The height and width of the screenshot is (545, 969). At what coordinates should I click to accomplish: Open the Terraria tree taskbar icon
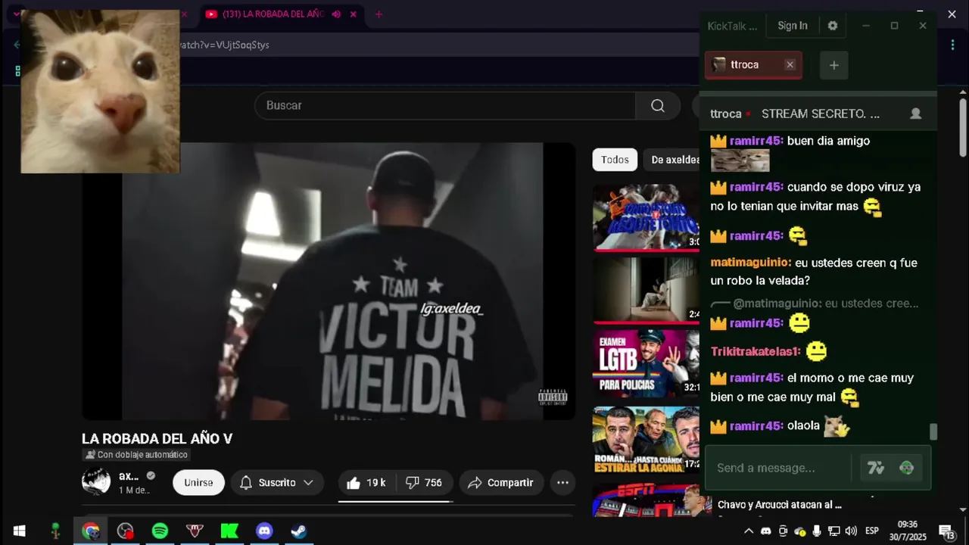pos(55,531)
